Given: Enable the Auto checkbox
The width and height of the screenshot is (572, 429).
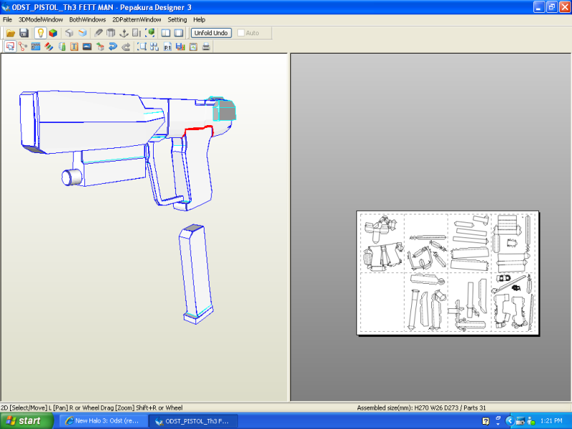Looking at the screenshot, I should point(241,33).
